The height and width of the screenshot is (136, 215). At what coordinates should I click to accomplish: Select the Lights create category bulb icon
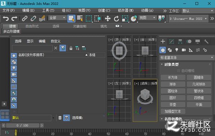[x=177, y=50]
